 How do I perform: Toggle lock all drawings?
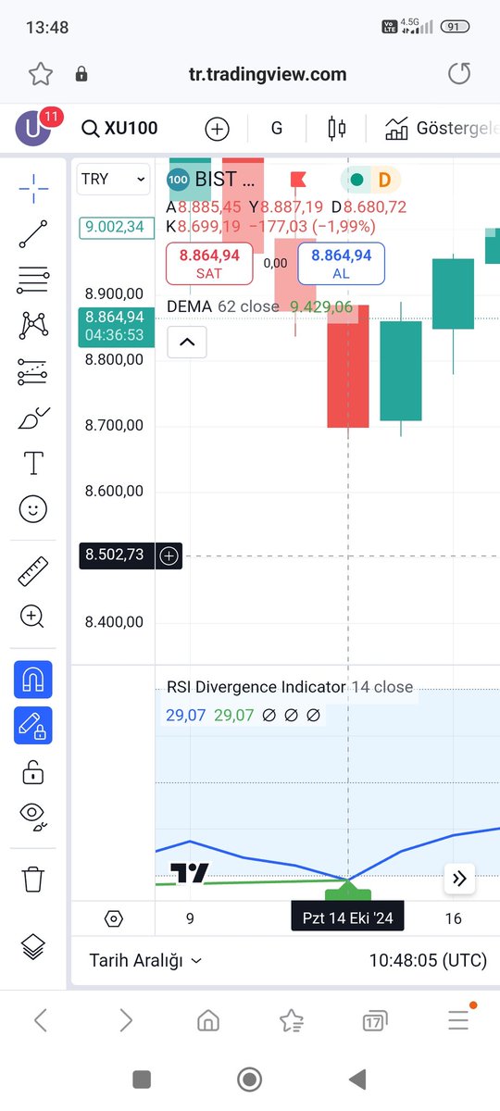tap(33, 771)
